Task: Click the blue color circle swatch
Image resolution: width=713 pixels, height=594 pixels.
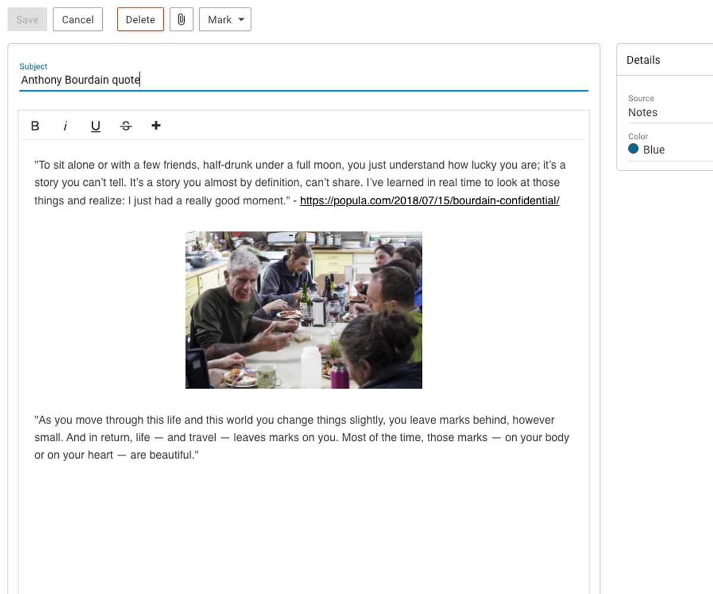Action: (x=633, y=149)
